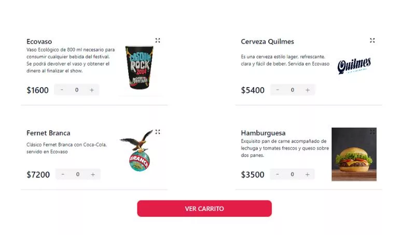Decrease Ecovaso quantity with minus
The image size is (415, 235).
tap(62, 90)
